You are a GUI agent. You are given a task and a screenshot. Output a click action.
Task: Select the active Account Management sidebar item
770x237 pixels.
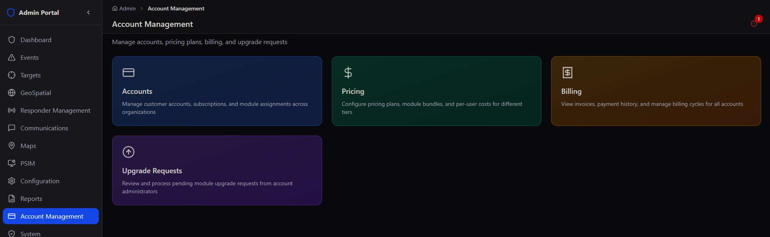click(x=51, y=216)
